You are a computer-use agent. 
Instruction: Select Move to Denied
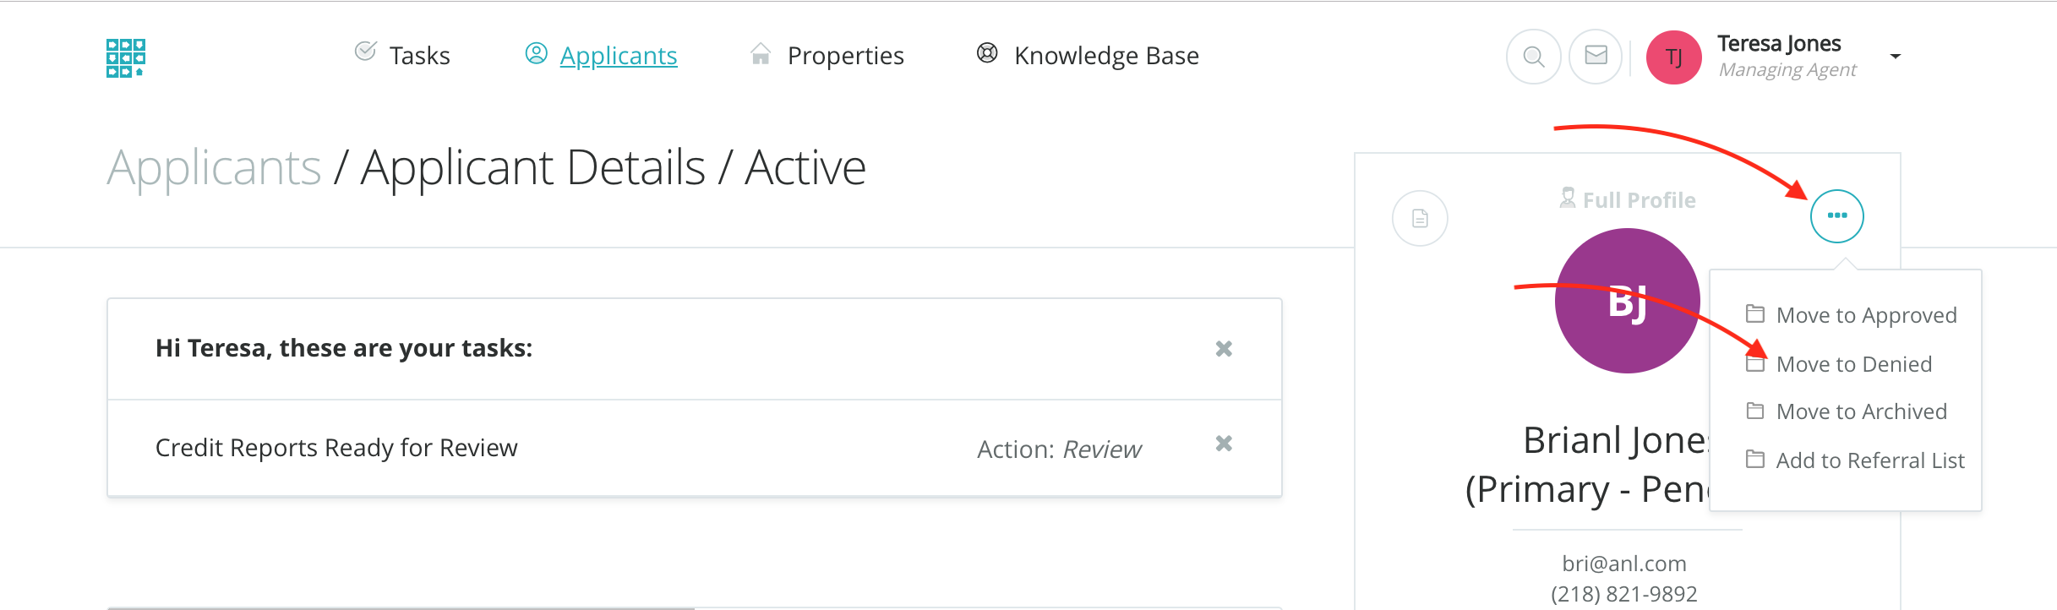pos(1853,364)
